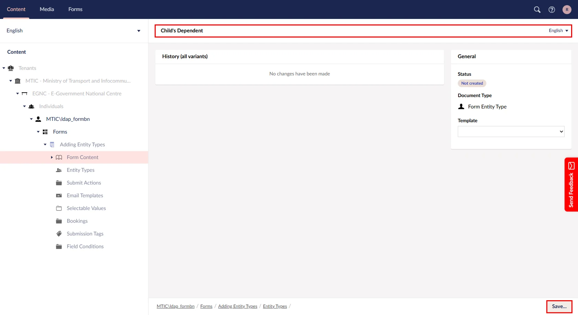This screenshot has height=315, width=578.
Task: Click the Submission Tags tag icon
Action: pos(59,234)
